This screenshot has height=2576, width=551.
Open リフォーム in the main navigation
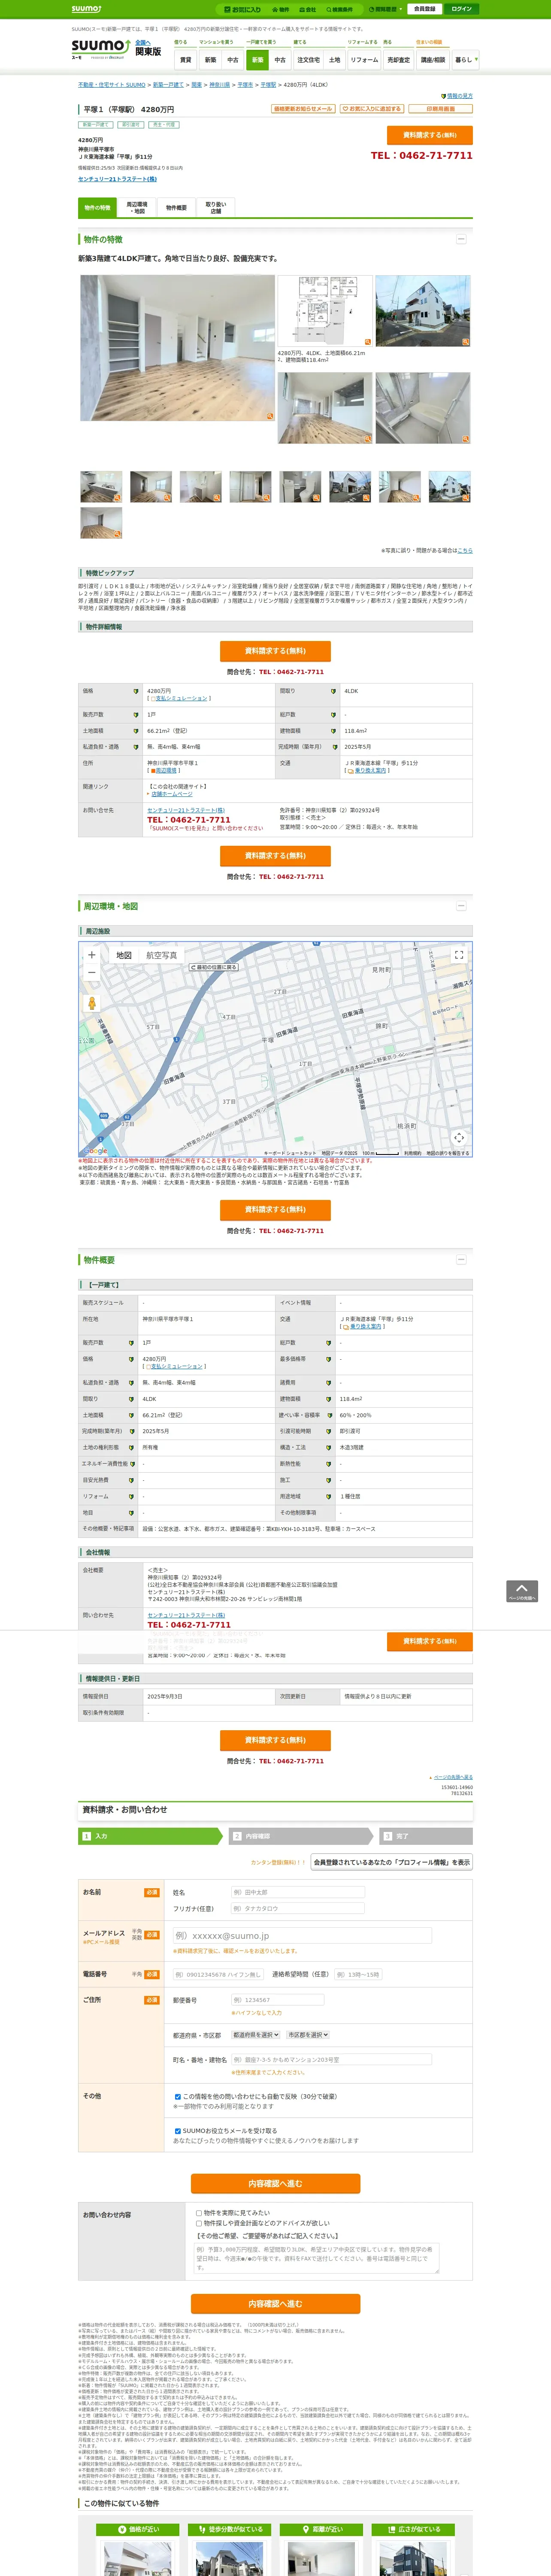click(364, 60)
